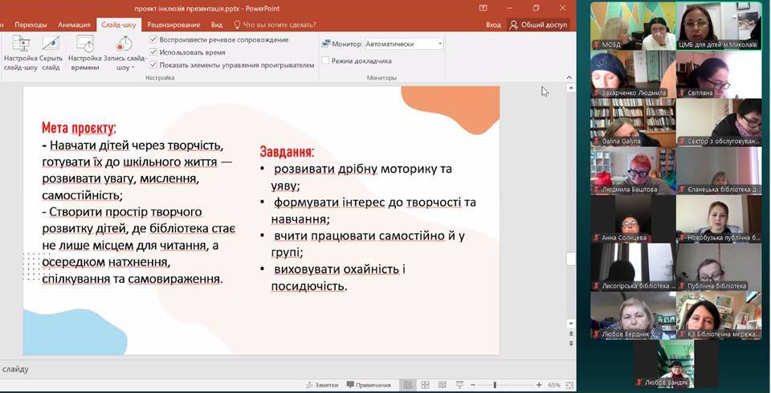
Task: Uncheck Воспроизвести речевое сопровождение
Action: [x=153, y=39]
